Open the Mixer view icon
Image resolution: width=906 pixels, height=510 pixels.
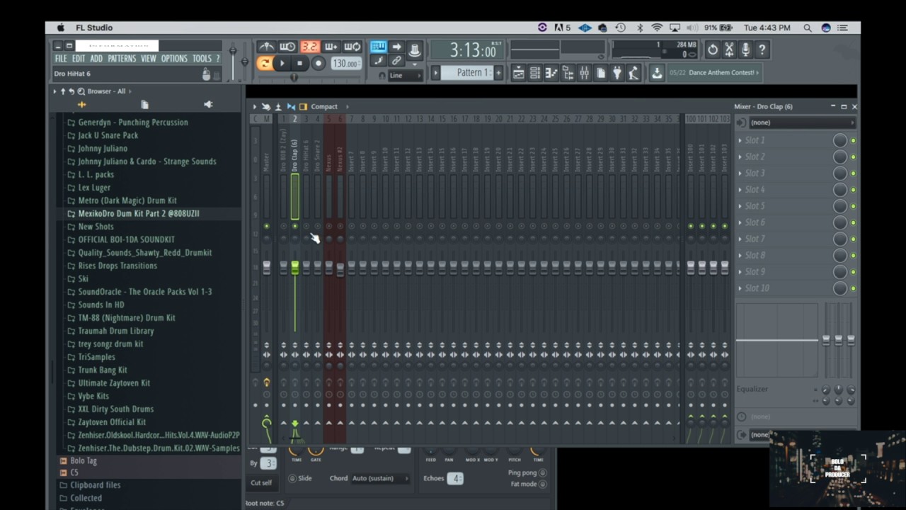coord(584,72)
